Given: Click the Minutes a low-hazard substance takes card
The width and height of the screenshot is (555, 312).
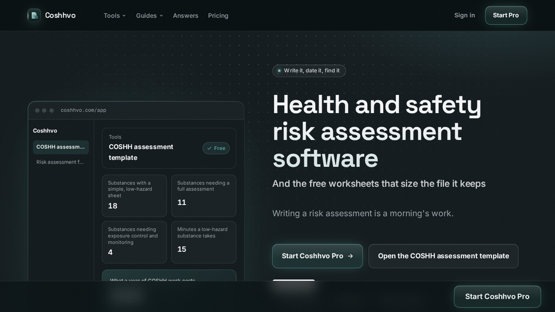Looking at the screenshot, I should pyautogui.click(x=203, y=242).
